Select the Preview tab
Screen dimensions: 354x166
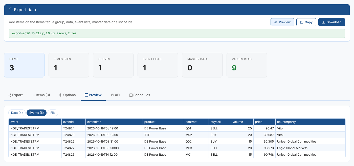coord(93,95)
